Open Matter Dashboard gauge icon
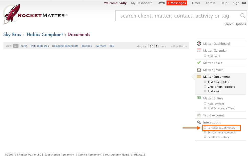The width and height of the screenshot is (248, 157). pos(199,44)
